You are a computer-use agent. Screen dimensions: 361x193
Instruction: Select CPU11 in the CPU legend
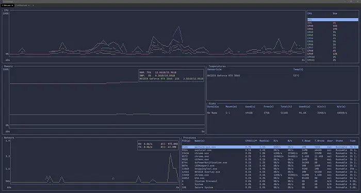pyautogui.click(x=333, y=60)
